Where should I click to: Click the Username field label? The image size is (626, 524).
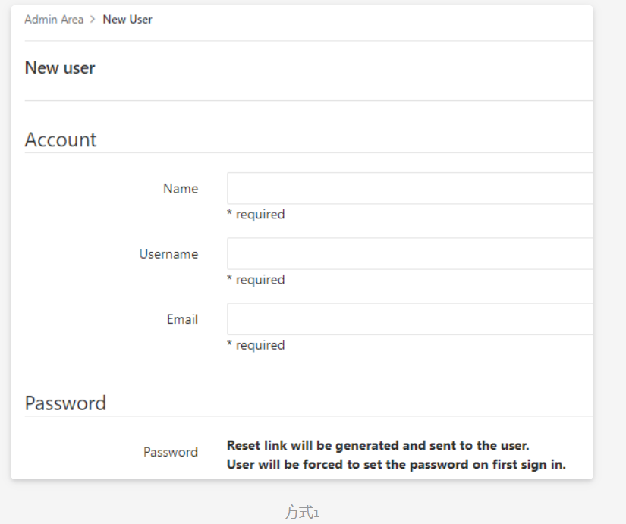point(168,254)
